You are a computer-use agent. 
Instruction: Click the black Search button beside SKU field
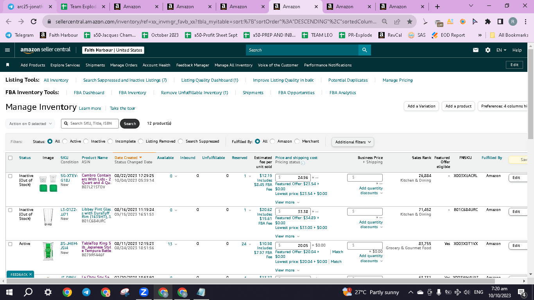130,124
